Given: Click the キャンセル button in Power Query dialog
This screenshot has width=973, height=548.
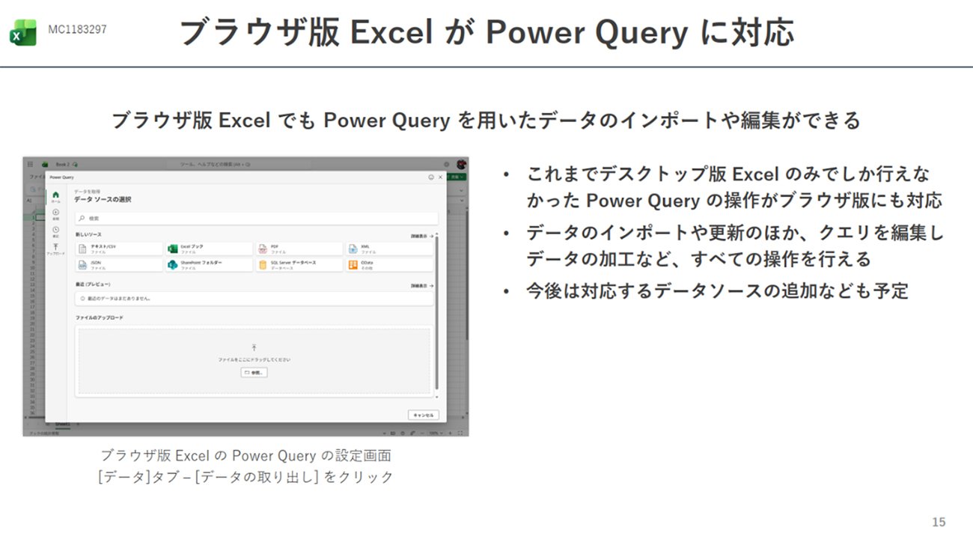Looking at the screenshot, I should coord(424,415).
